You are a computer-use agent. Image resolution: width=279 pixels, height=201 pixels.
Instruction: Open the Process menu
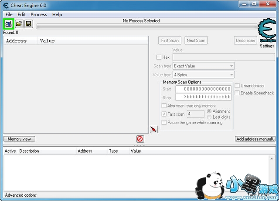point(39,14)
